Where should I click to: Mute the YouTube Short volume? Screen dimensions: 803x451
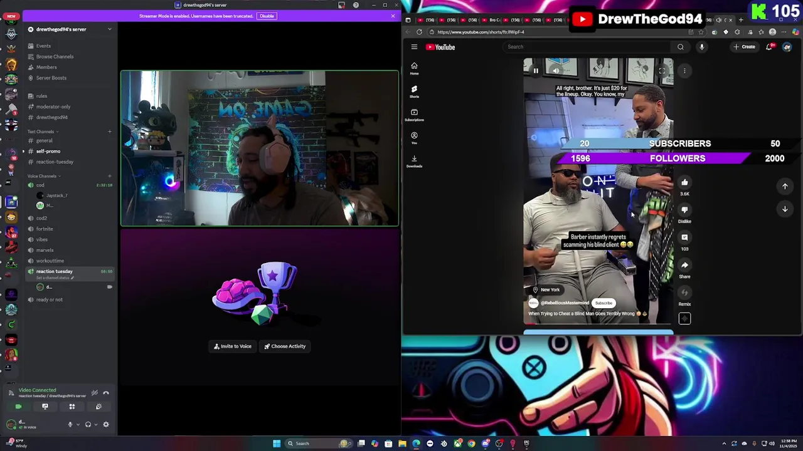556,71
